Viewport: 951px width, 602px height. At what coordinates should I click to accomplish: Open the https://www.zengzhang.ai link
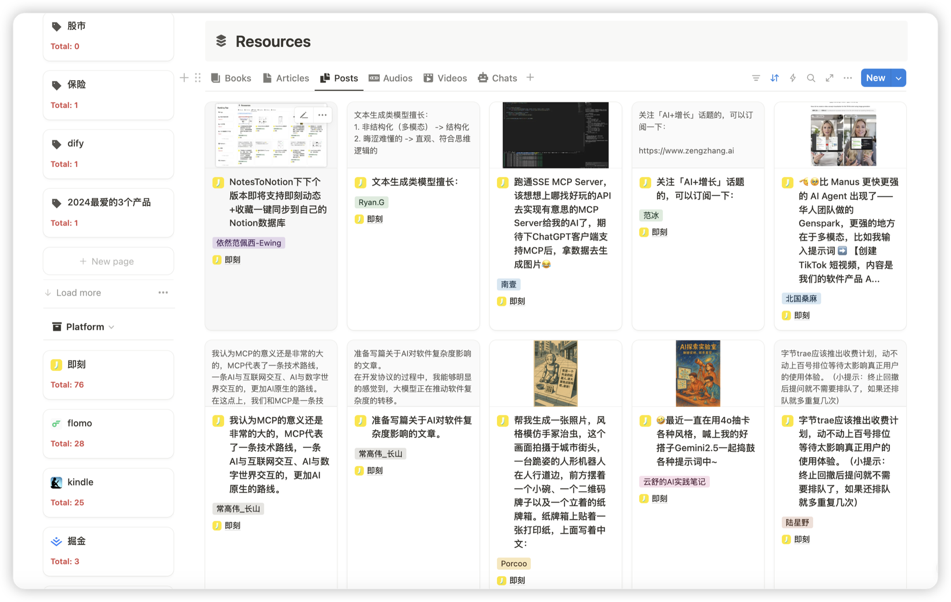[x=686, y=151]
